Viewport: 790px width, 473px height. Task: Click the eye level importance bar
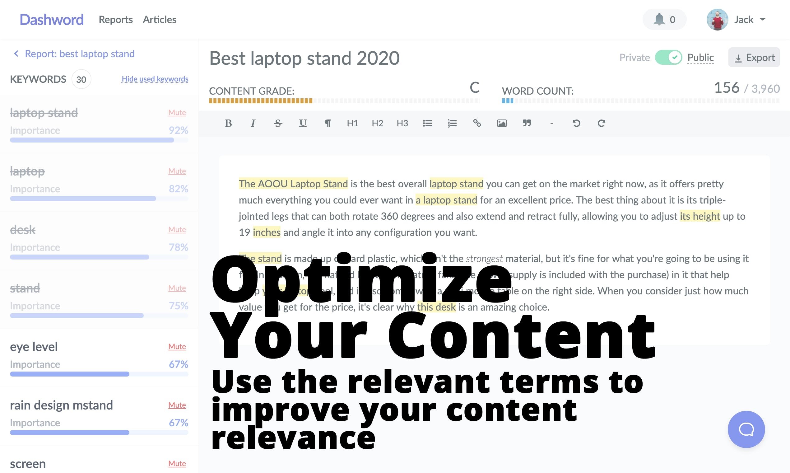[99, 374]
